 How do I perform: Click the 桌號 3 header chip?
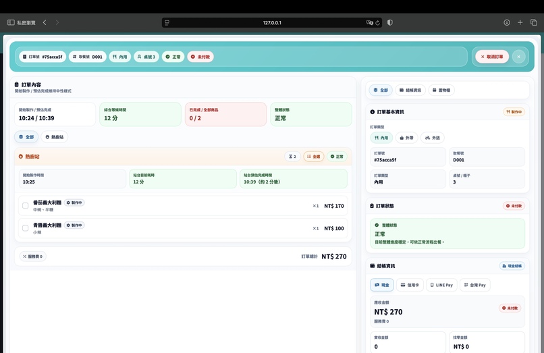[x=146, y=57]
